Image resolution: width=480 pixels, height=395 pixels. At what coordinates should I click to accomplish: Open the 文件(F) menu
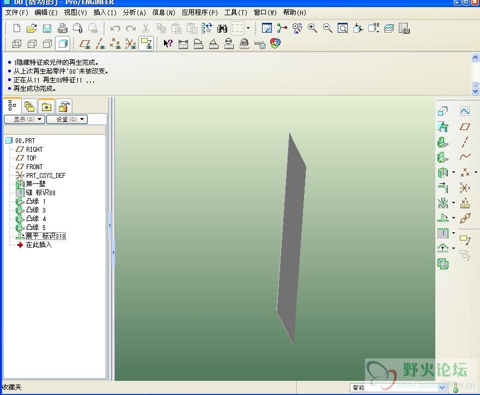tap(16, 13)
